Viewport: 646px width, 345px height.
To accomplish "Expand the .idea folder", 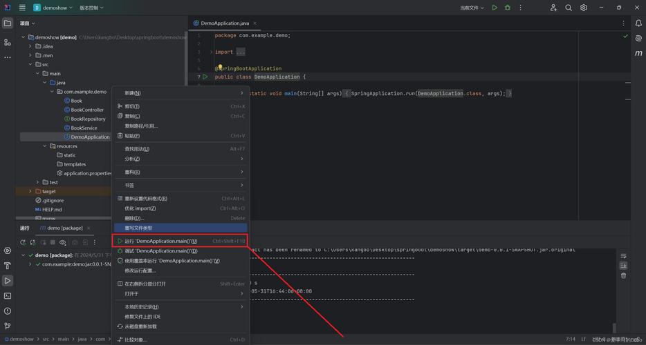I will click(x=30, y=46).
